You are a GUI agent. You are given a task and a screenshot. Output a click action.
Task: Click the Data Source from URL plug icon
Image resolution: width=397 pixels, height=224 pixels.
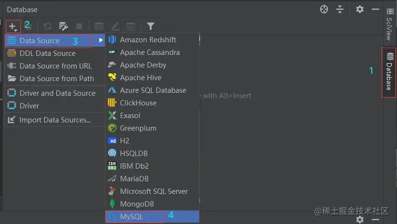click(x=12, y=66)
